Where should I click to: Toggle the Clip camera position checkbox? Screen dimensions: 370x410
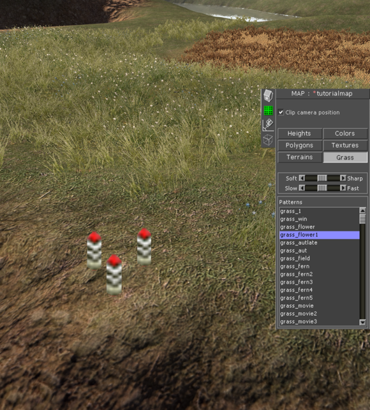[x=281, y=112]
